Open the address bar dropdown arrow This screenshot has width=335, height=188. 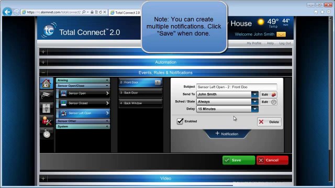point(87,12)
